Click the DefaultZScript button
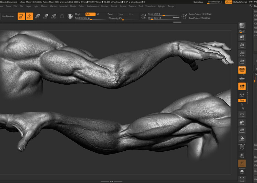The image size is (257, 183). tap(240, 2)
